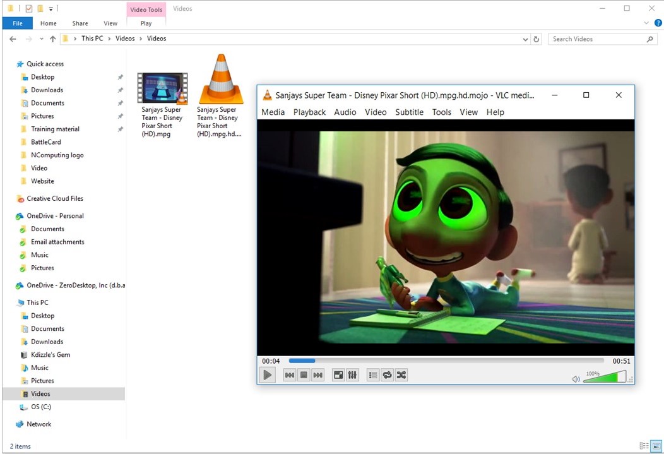Screen dimensions: 664x454
Task: Click the elapsed time 00:04 label
Action: (x=271, y=361)
